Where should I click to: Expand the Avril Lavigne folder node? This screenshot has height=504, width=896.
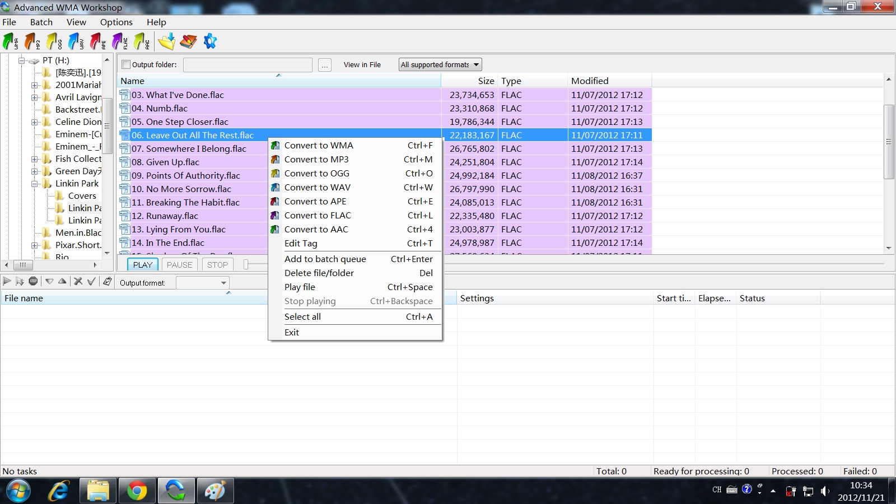34,97
